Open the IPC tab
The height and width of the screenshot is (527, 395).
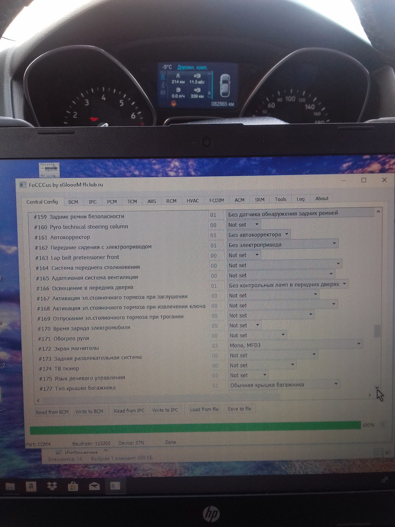pyautogui.click(x=93, y=202)
